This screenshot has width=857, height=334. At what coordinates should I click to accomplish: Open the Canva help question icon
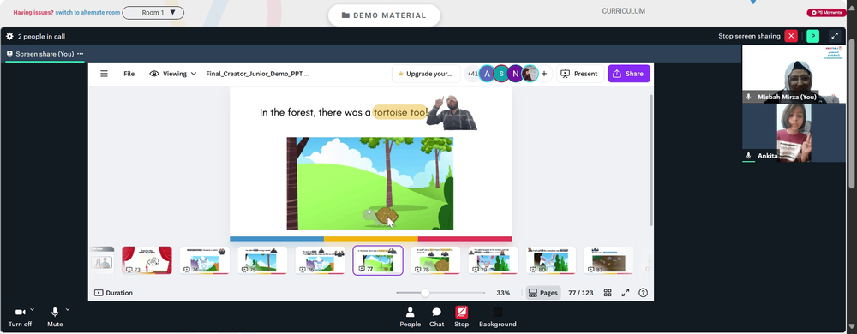click(x=644, y=293)
